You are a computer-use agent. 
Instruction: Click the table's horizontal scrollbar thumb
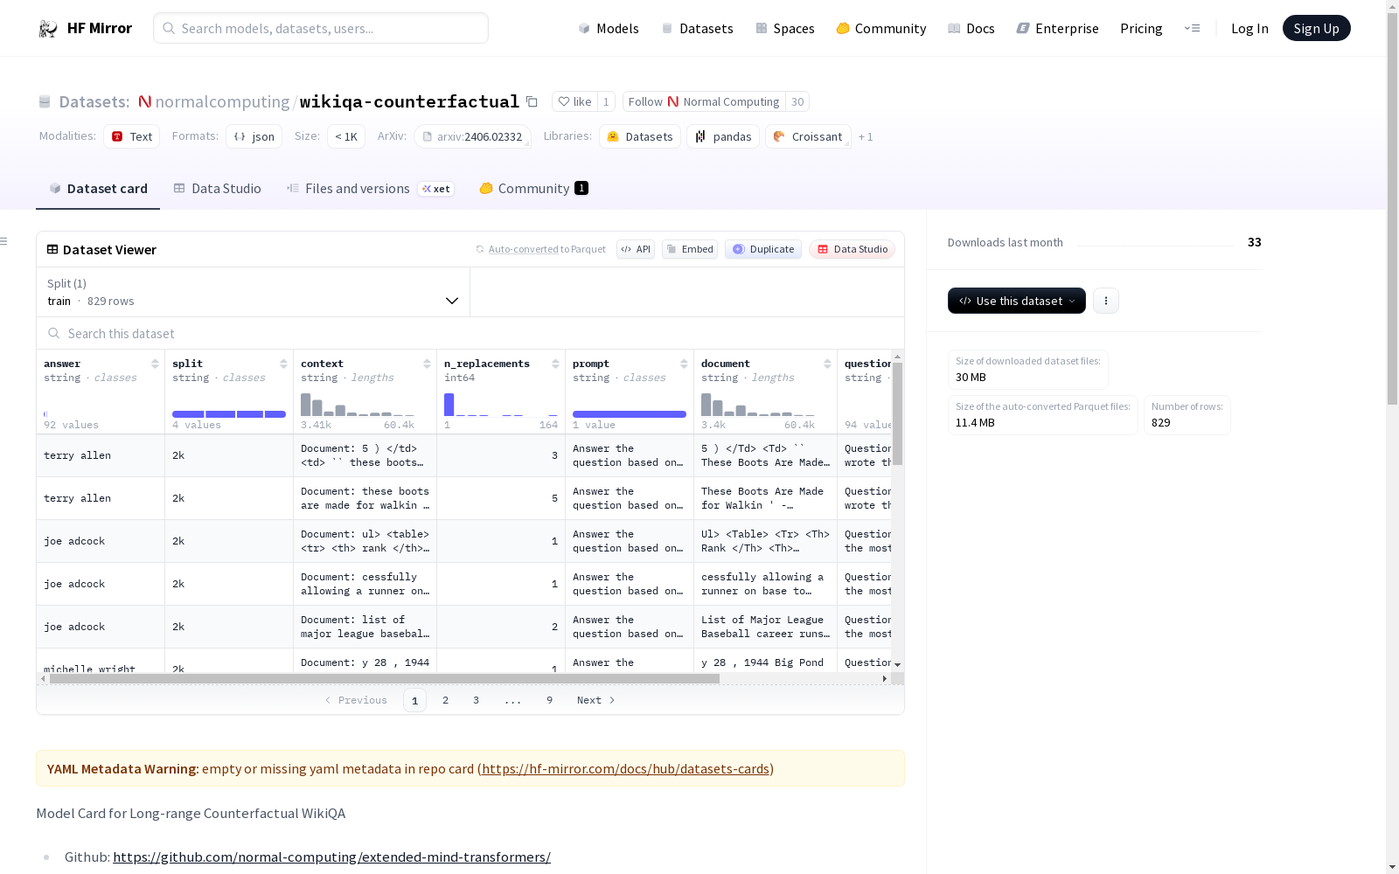pyautogui.click(x=385, y=678)
